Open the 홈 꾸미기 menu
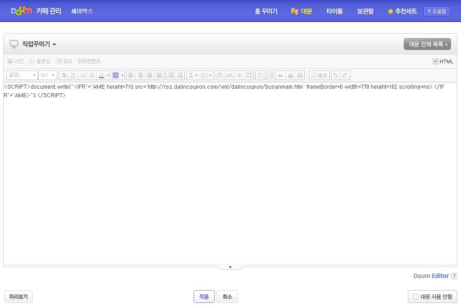The height and width of the screenshot is (307, 461). click(266, 11)
